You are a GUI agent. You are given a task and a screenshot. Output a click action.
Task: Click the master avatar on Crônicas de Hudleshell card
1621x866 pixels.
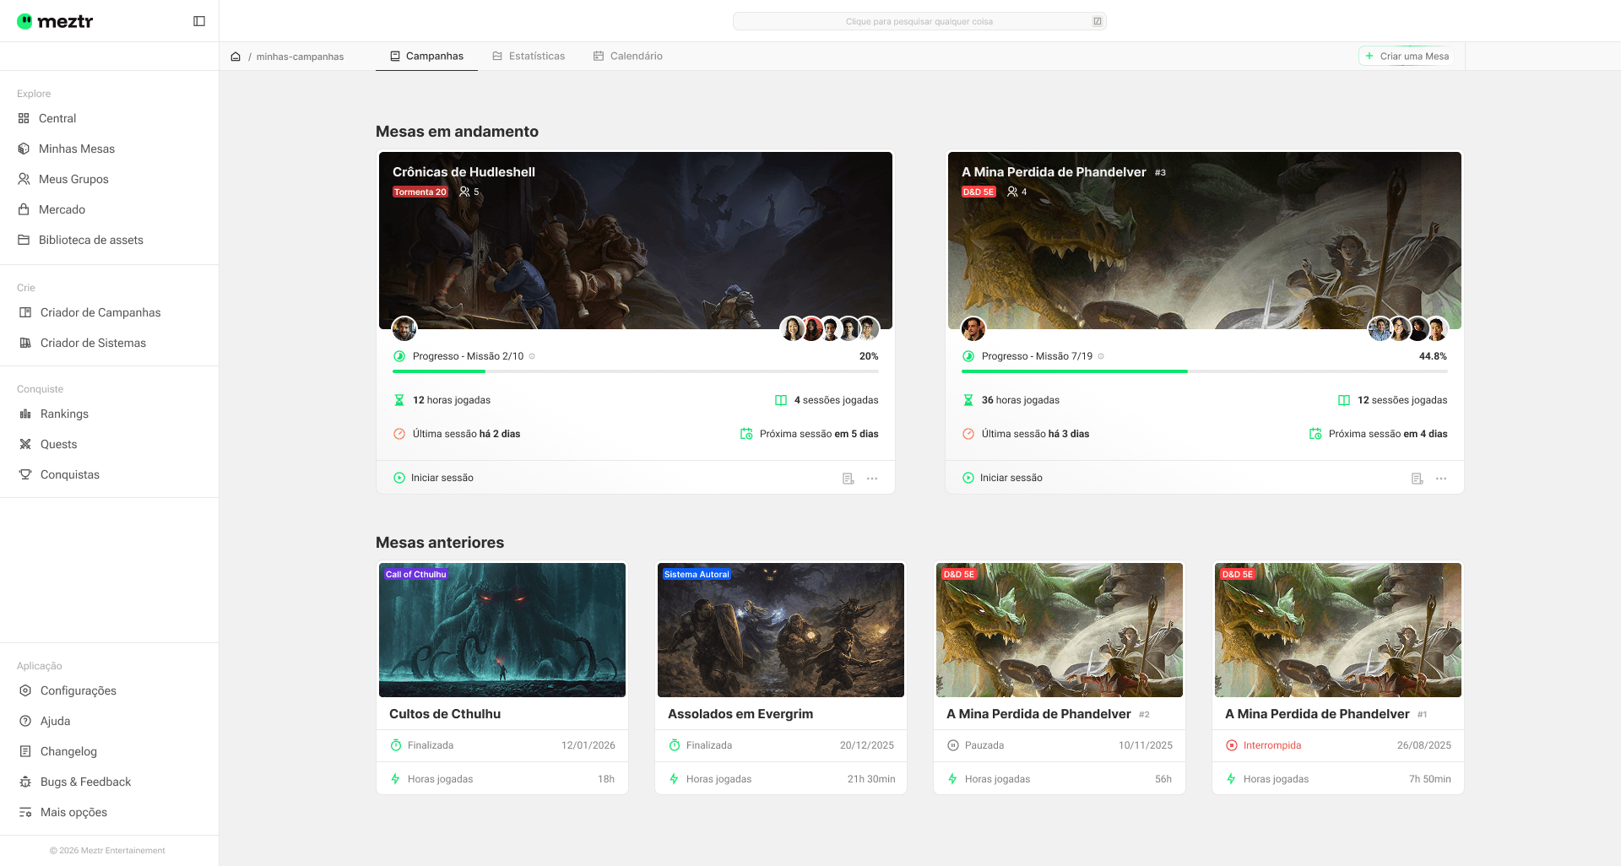coord(404,328)
